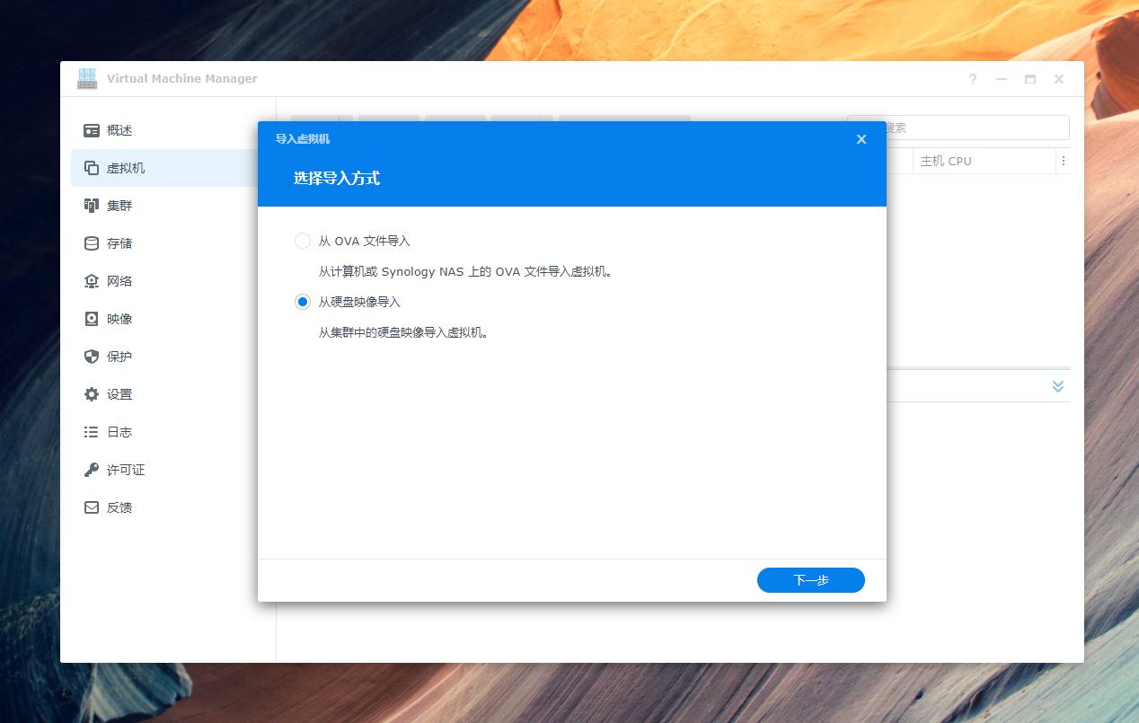Go to the 存储 storage section
The height and width of the screenshot is (723, 1139).
121,242
